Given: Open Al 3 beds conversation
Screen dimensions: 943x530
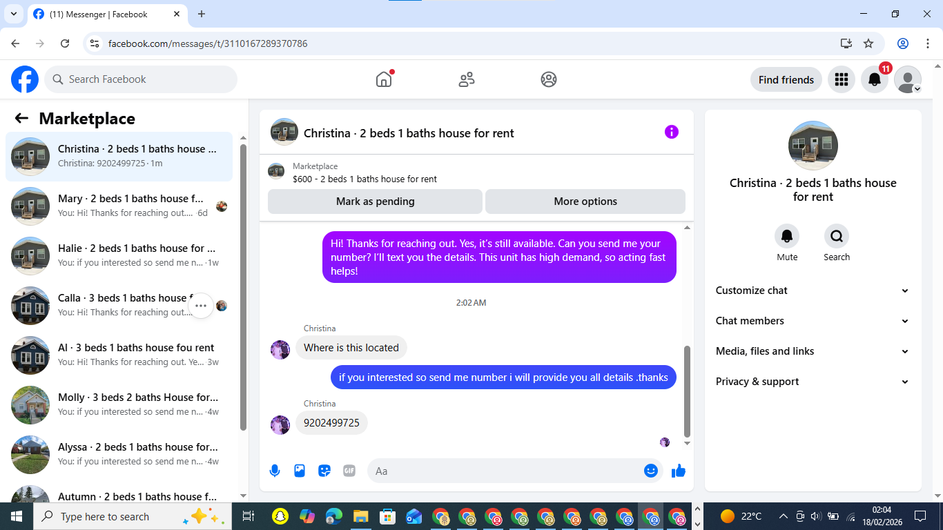Looking at the screenshot, I should [119, 355].
